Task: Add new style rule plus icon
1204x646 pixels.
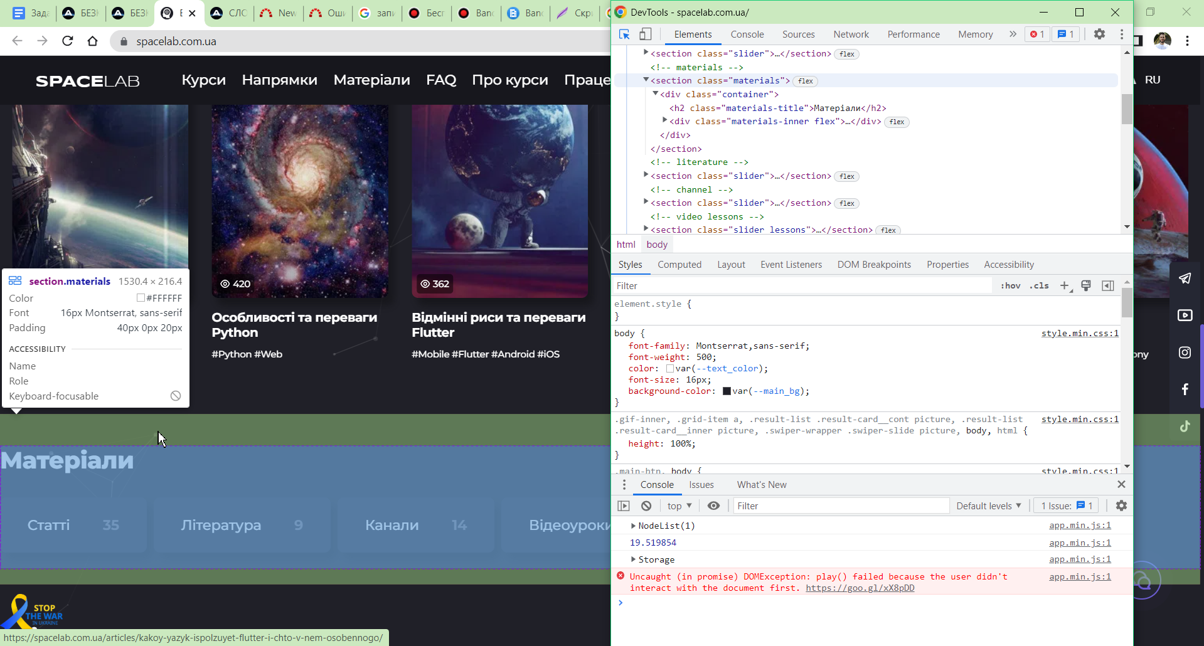Action: tap(1065, 286)
